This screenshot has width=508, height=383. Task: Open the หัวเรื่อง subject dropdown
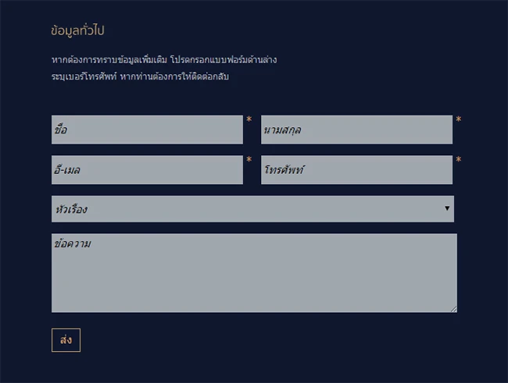[x=252, y=209]
